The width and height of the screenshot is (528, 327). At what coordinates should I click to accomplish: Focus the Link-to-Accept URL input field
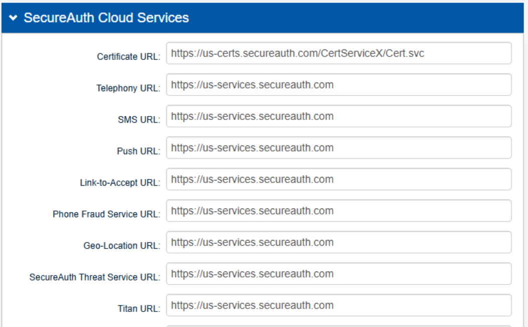339,179
